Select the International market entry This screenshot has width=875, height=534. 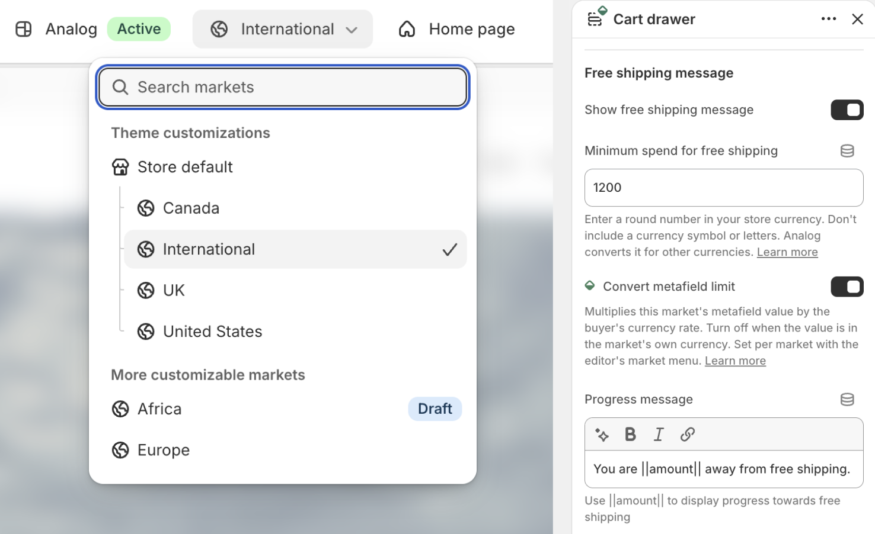(295, 249)
